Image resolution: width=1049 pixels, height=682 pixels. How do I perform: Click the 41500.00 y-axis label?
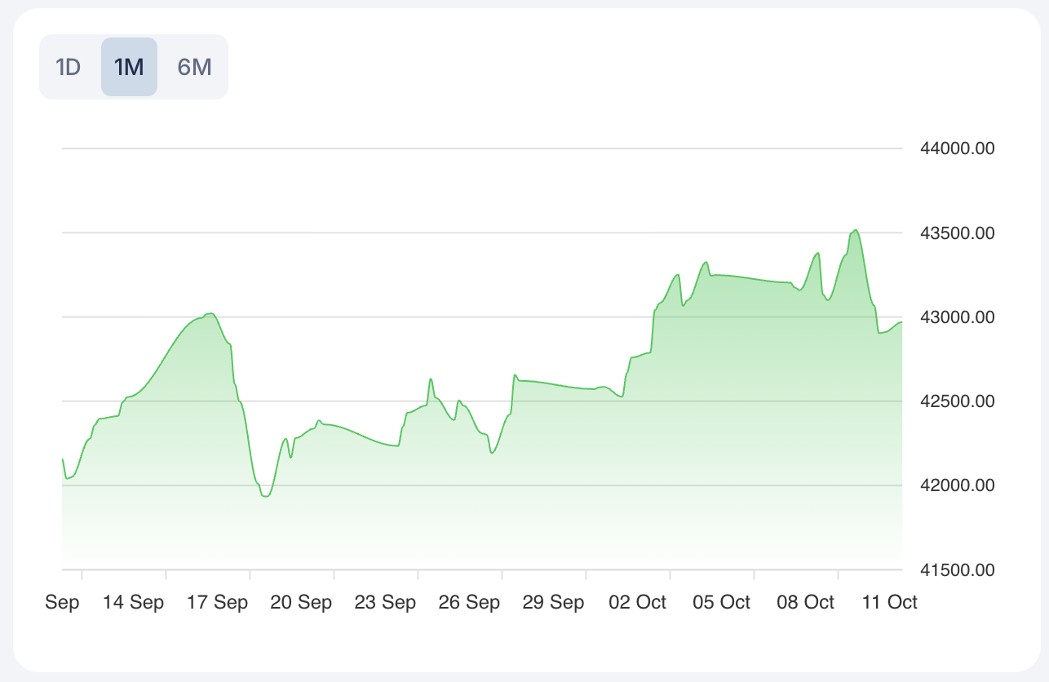coord(957,569)
